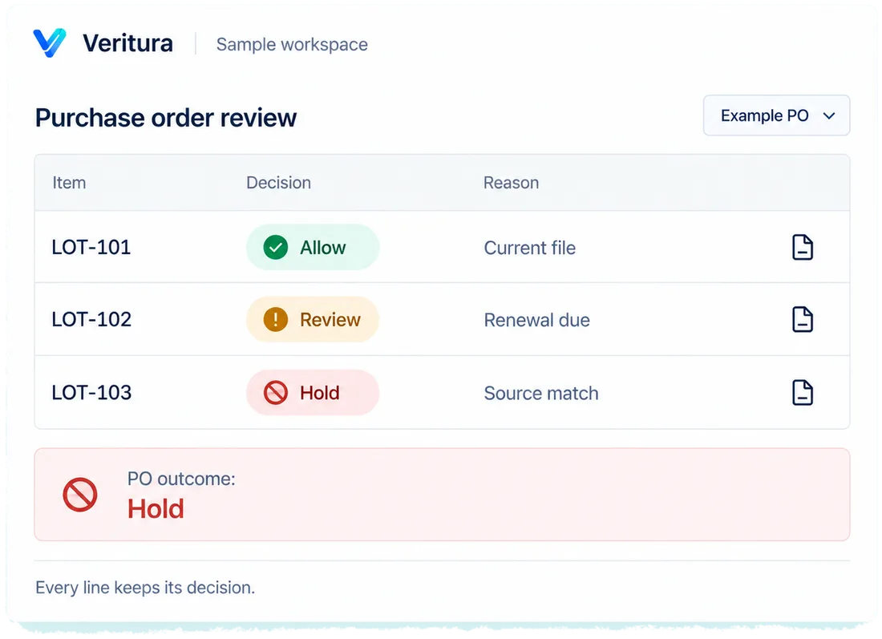Select the LOT-102 item row
This screenshot has width=882, height=639.
pos(442,319)
